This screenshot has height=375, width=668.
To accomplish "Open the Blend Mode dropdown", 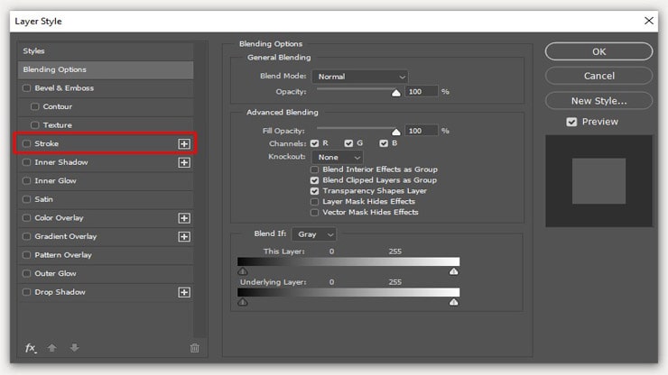I will click(x=361, y=77).
